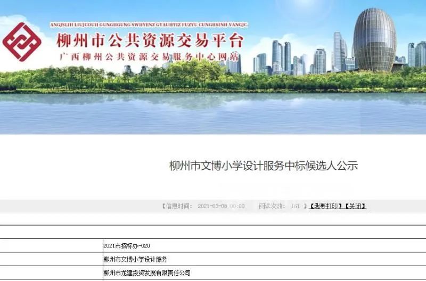Click the romanized Zhuang text above title

tap(149, 25)
